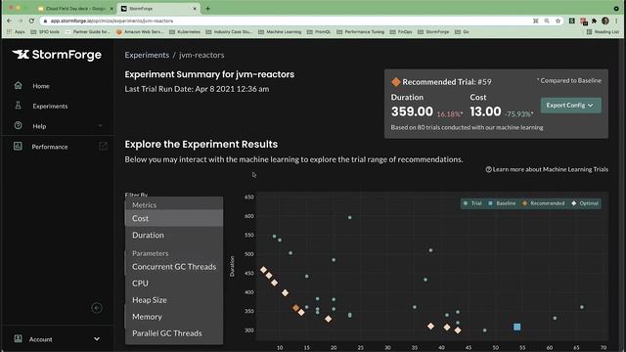The width and height of the screenshot is (626, 352).
Task: Click the Home house icon
Action: tap(18, 85)
